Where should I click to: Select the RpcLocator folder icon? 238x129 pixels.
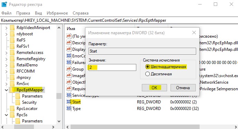click(12, 109)
